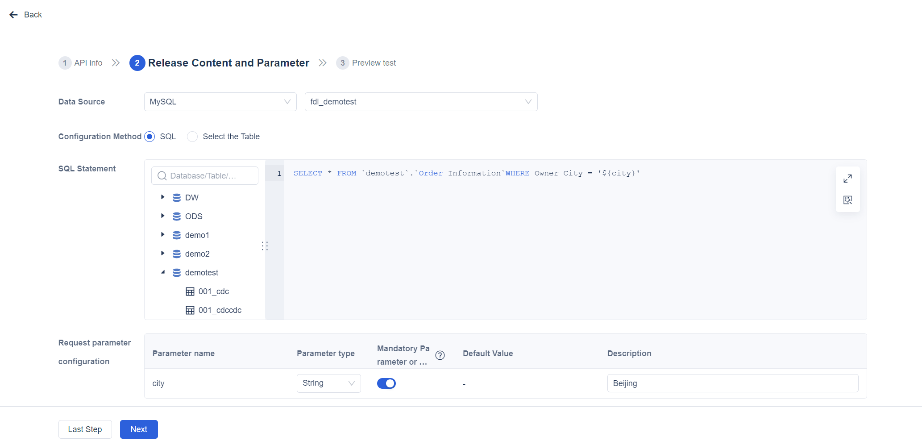Click the Back link text
The height and width of the screenshot is (445, 922).
(33, 15)
